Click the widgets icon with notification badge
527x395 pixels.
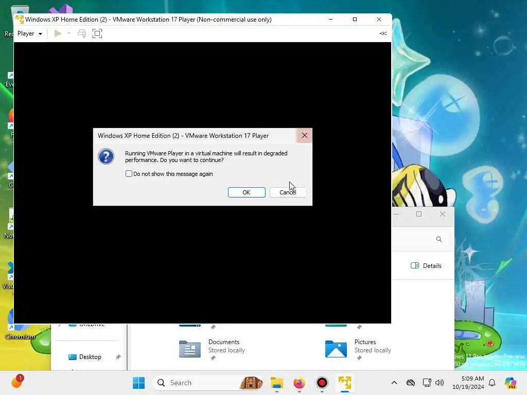[17, 382]
